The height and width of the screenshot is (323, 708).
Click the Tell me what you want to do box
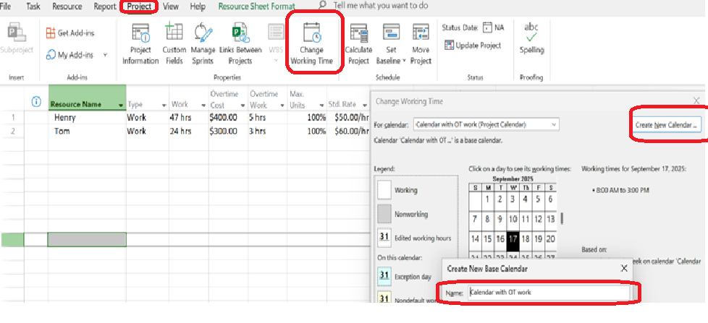pyautogui.click(x=381, y=6)
